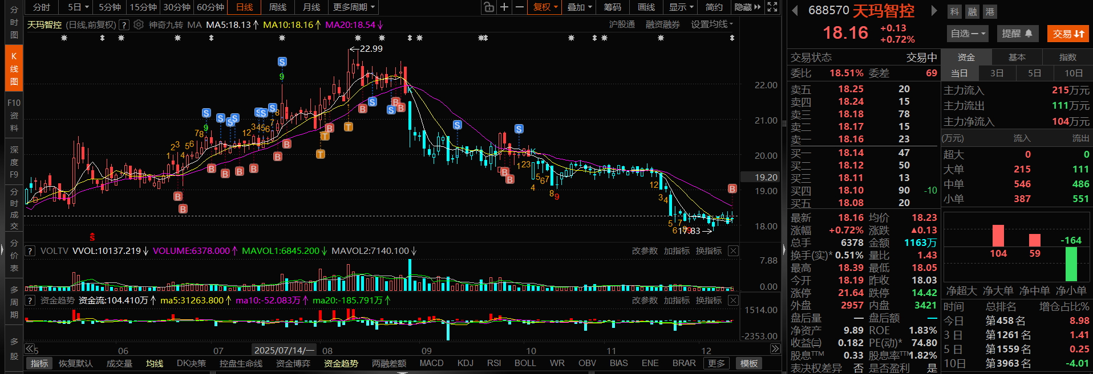1093x374 pixels.
Task: Zoom out chart with minus icon
Action: tap(519, 7)
